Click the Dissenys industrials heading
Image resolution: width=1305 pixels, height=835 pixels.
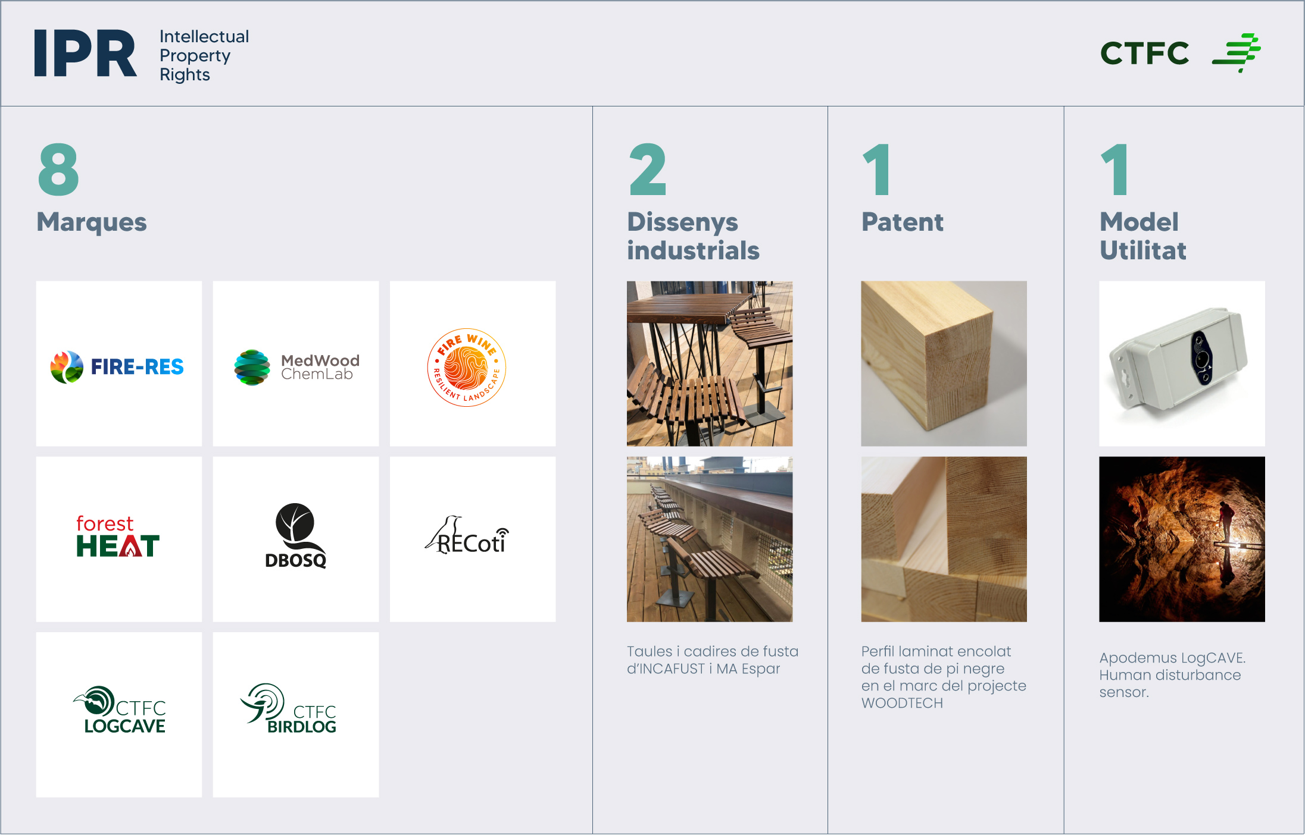(x=693, y=236)
